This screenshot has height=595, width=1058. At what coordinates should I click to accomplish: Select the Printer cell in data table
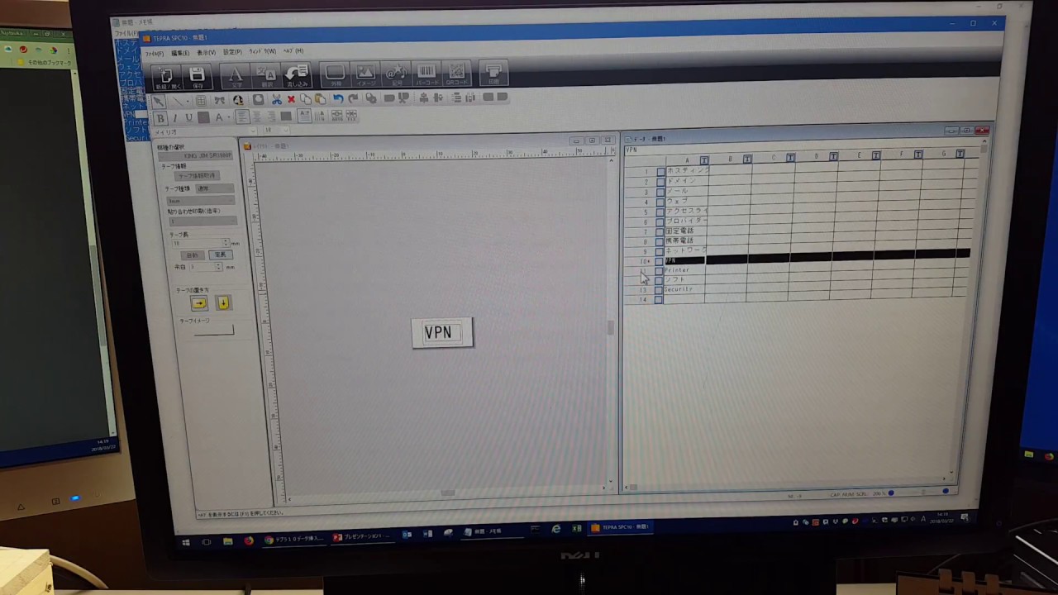click(x=684, y=270)
